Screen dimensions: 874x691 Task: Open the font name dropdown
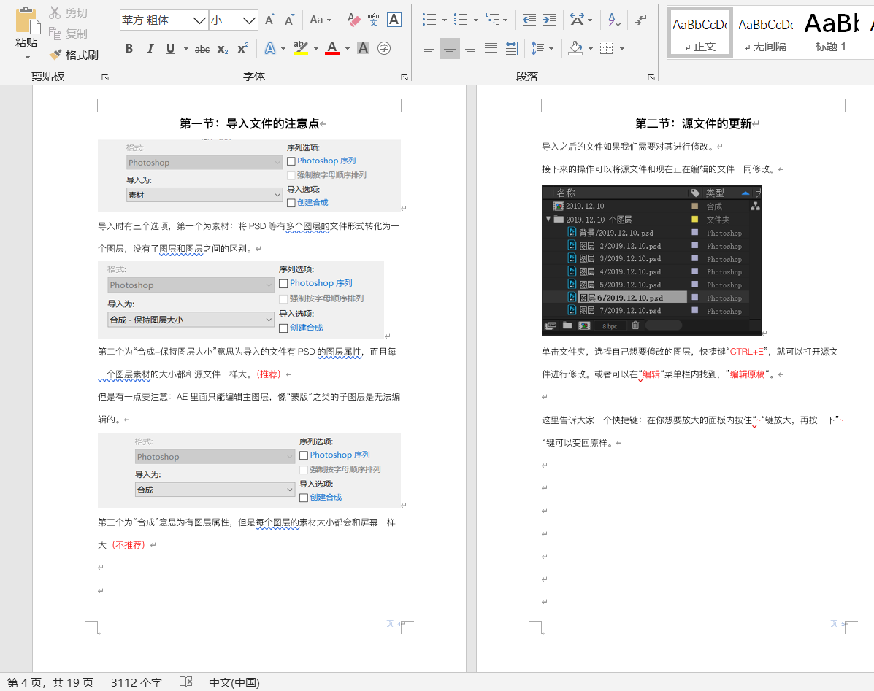point(199,20)
